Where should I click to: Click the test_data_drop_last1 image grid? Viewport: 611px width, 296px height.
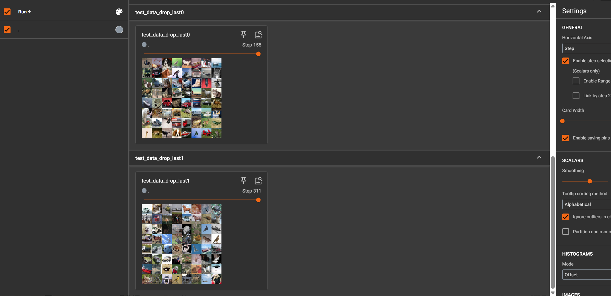point(181,244)
